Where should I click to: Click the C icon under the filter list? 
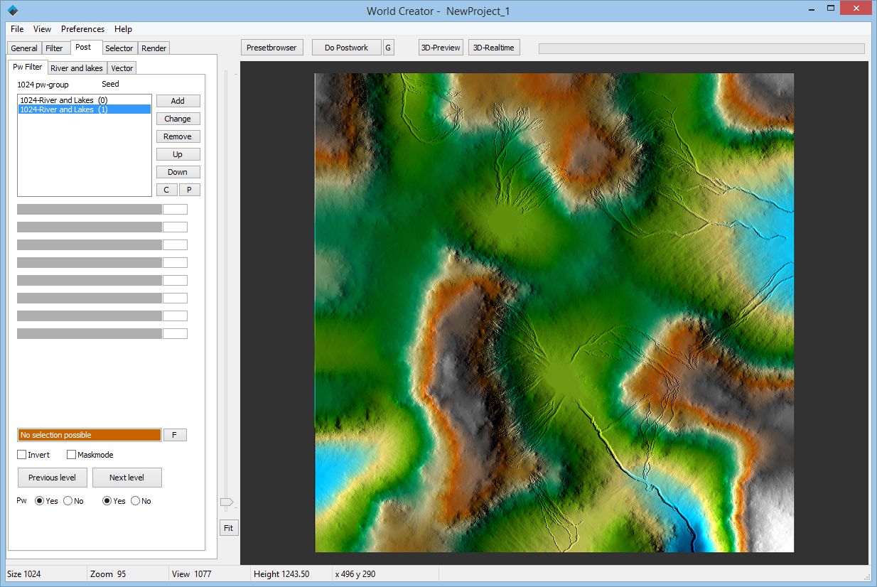167,189
